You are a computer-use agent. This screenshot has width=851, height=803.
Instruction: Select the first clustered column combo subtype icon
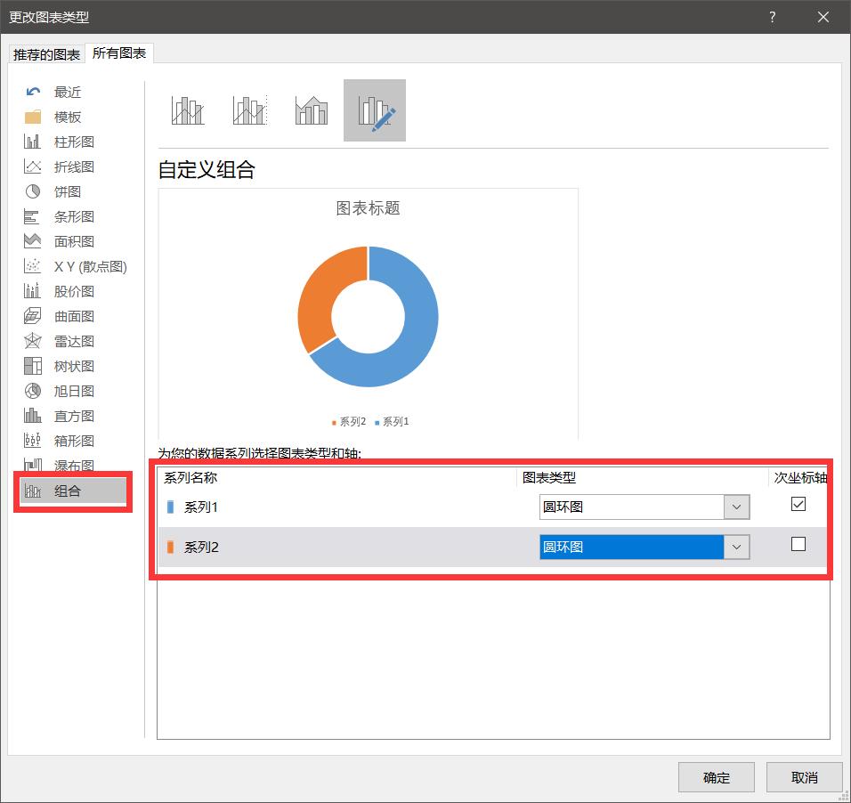click(188, 109)
